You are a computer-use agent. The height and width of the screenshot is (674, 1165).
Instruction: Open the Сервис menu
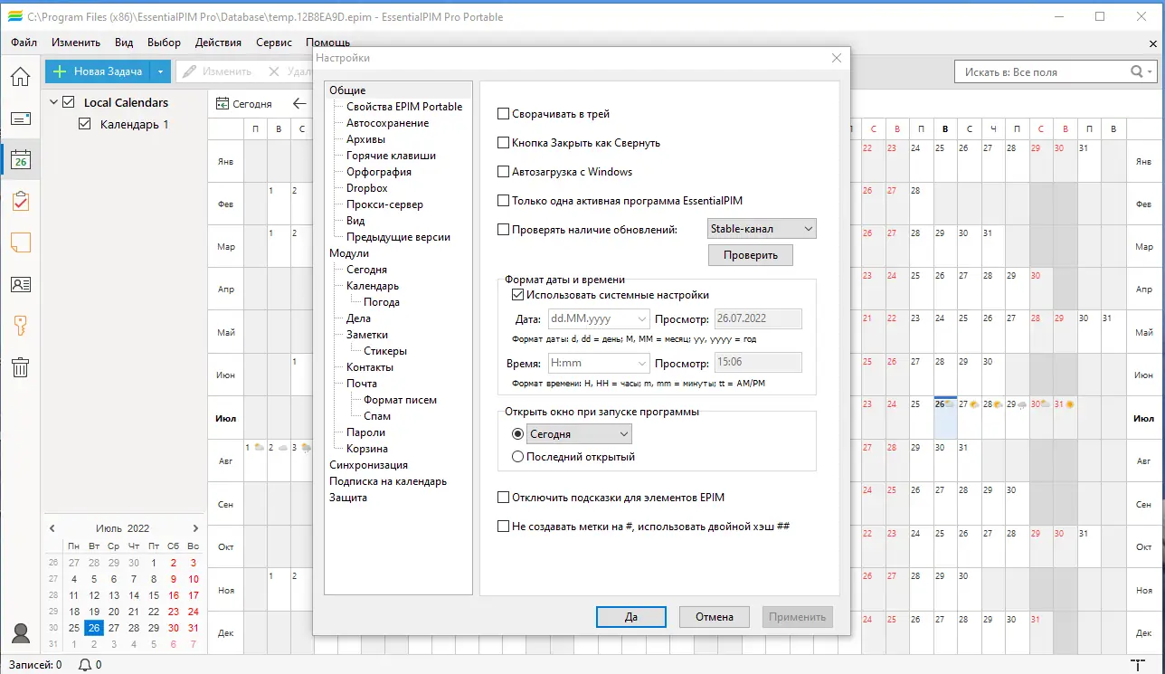pyautogui.click(x=274, y=43)
